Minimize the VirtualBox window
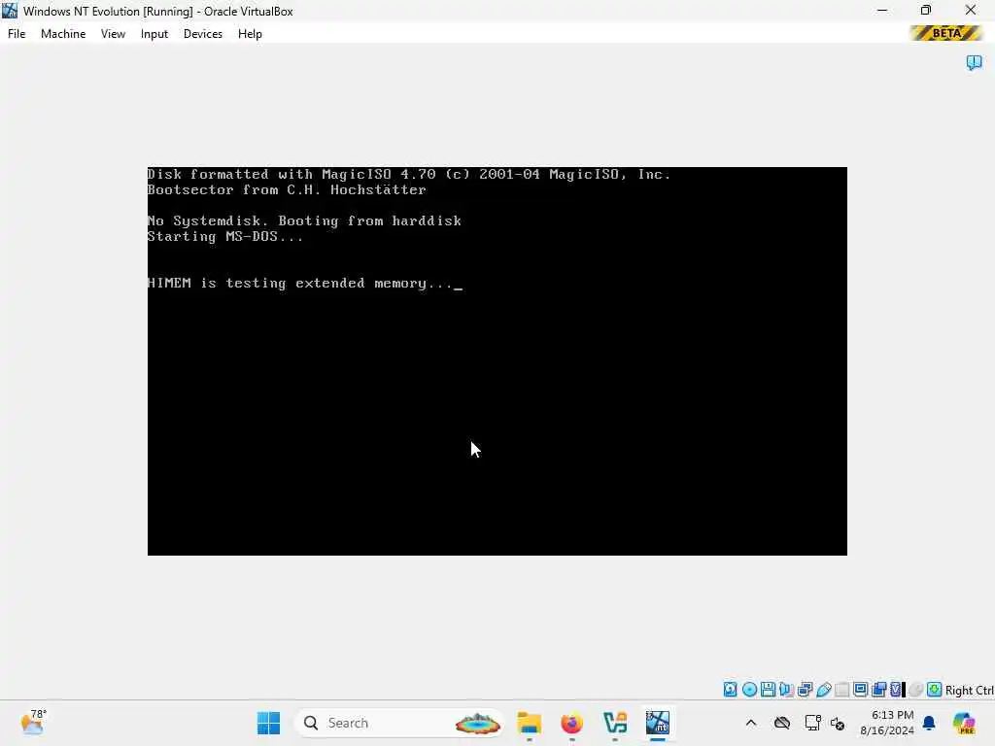 pyautogui.click(x=882, y=10)
